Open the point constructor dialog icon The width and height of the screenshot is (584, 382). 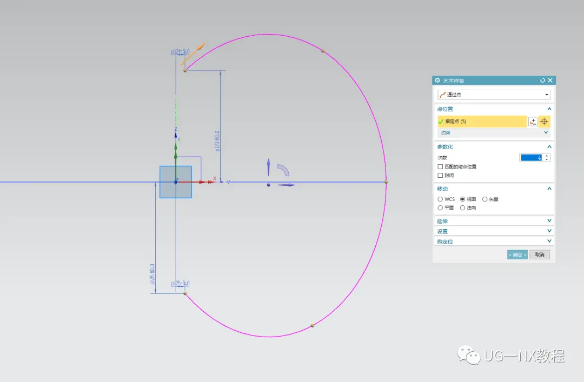tap(533, 122)
